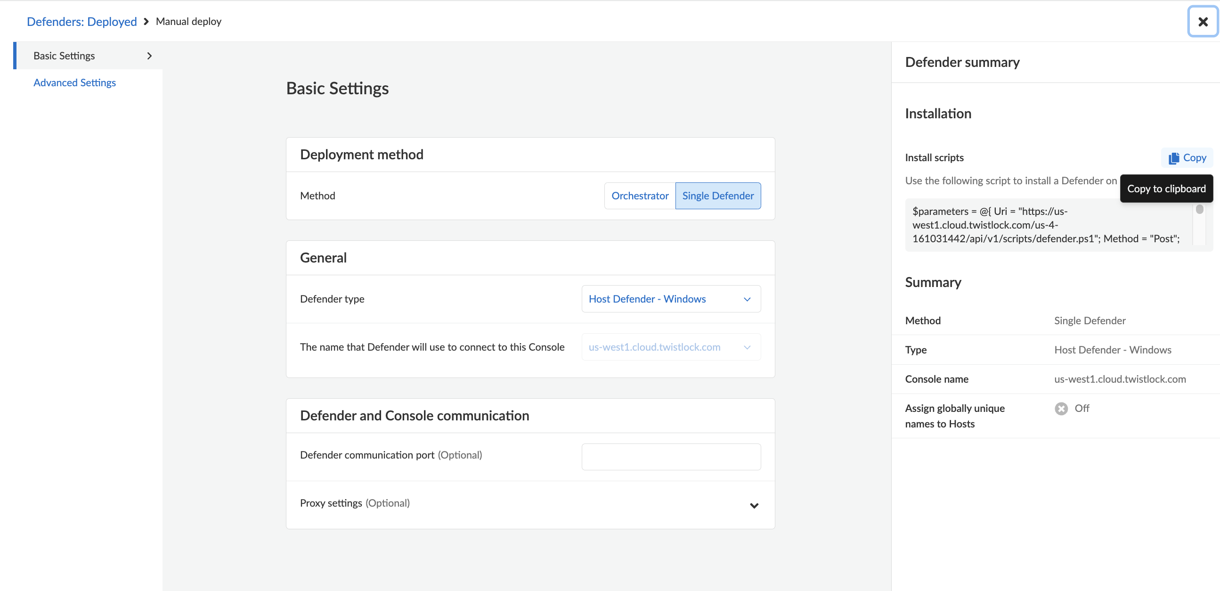Switch to Basic Settings tab
Screen dimensions: 1220x591
point(65,56)
